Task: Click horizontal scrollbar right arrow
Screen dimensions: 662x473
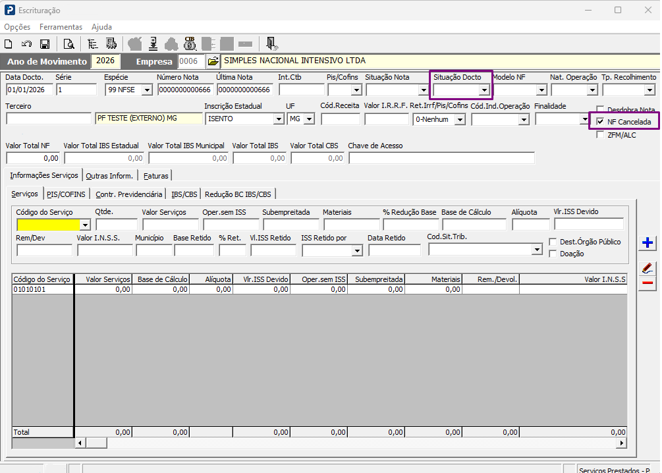Action: [621, 443]
